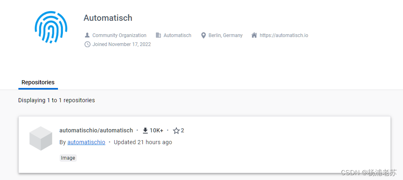
Task: Open the automatischio publisher link
Action: (87, 142)
